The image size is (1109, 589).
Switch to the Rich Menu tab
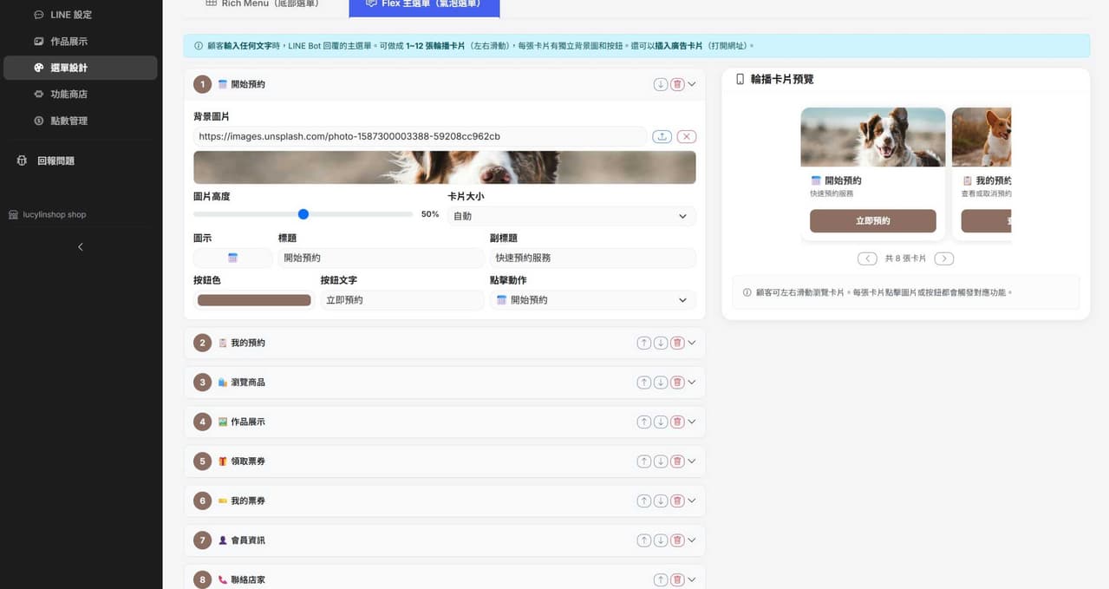[x=262, y=5]
